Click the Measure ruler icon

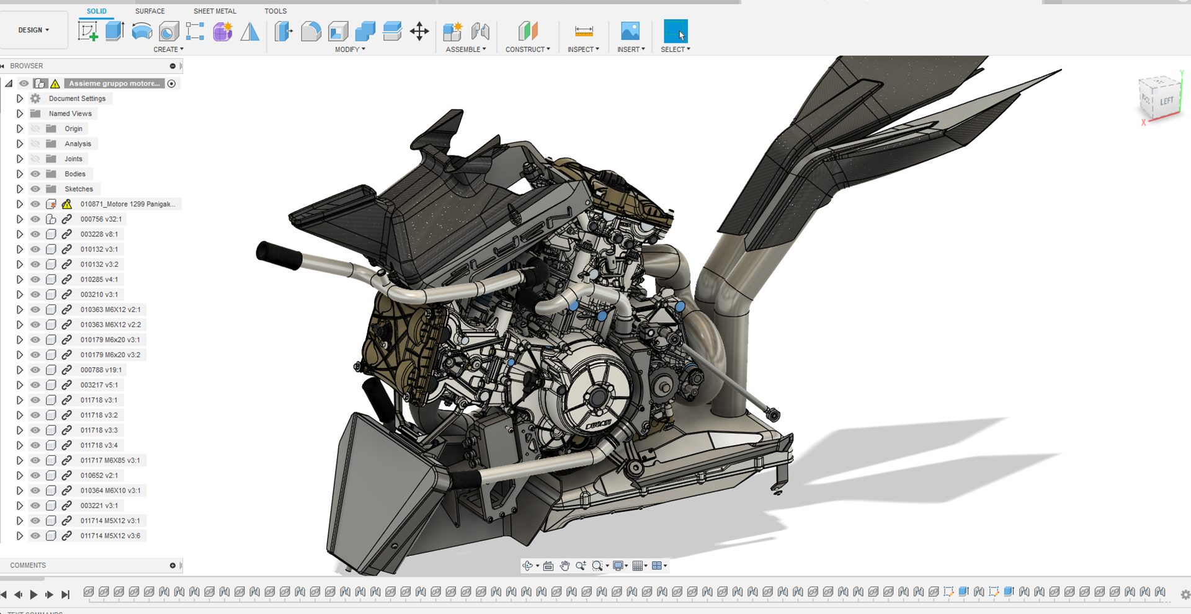(x=583, y=31)
